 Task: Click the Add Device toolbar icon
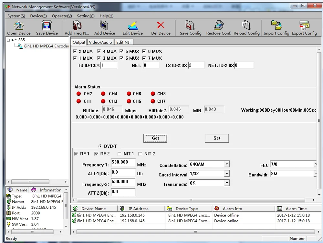pyautogui.click(x=104, y=25)
